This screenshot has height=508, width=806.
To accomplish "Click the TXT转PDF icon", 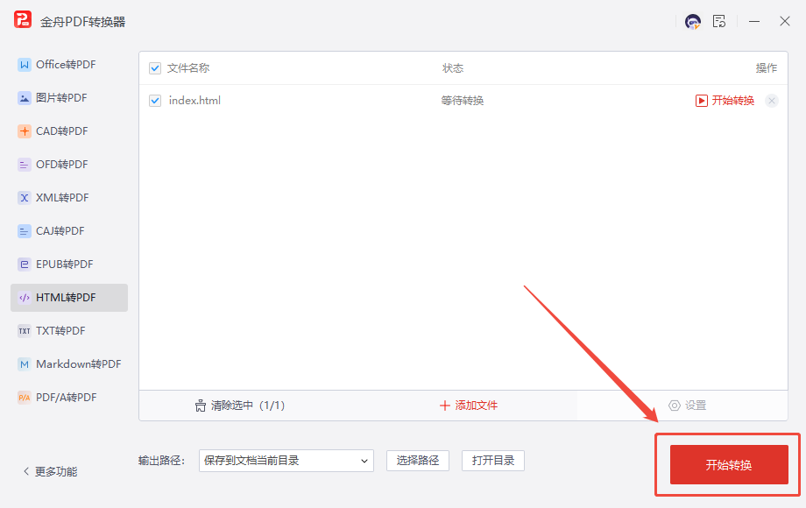I will click(x=25, y=331).
